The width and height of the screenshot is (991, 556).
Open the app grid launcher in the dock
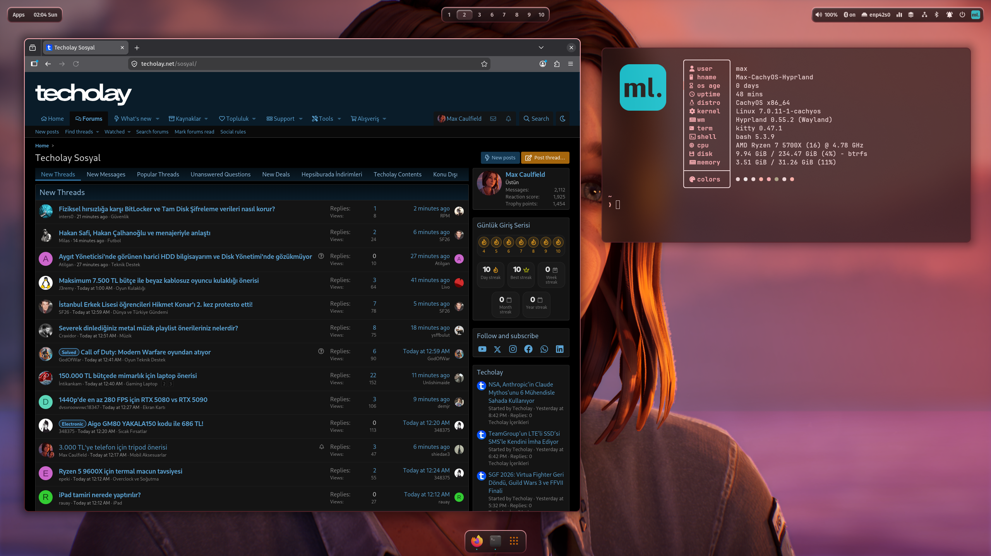coord(514,541)
